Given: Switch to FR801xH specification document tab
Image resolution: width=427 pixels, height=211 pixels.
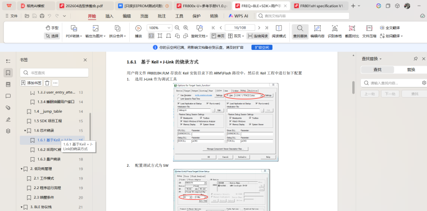Looking at the screenshot, I should [319, 6].
